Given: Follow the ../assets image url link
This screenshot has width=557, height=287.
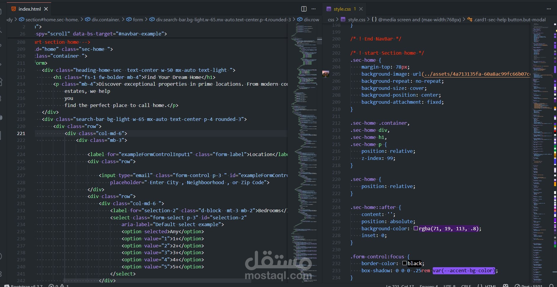Looking at the screenshot, I should coord(477,74).
